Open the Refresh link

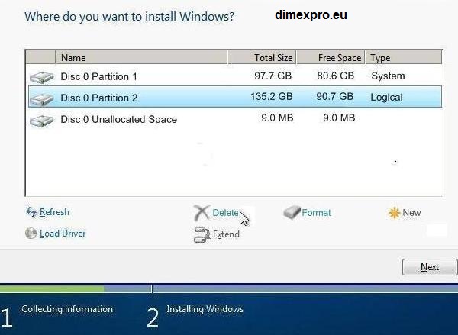[x=54, y=212]
